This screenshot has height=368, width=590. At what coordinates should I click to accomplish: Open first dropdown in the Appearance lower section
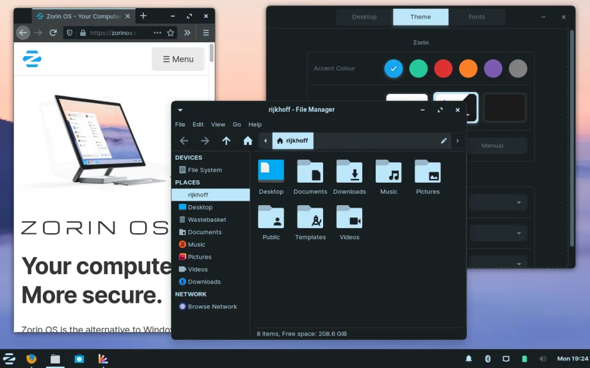(498, 203)
